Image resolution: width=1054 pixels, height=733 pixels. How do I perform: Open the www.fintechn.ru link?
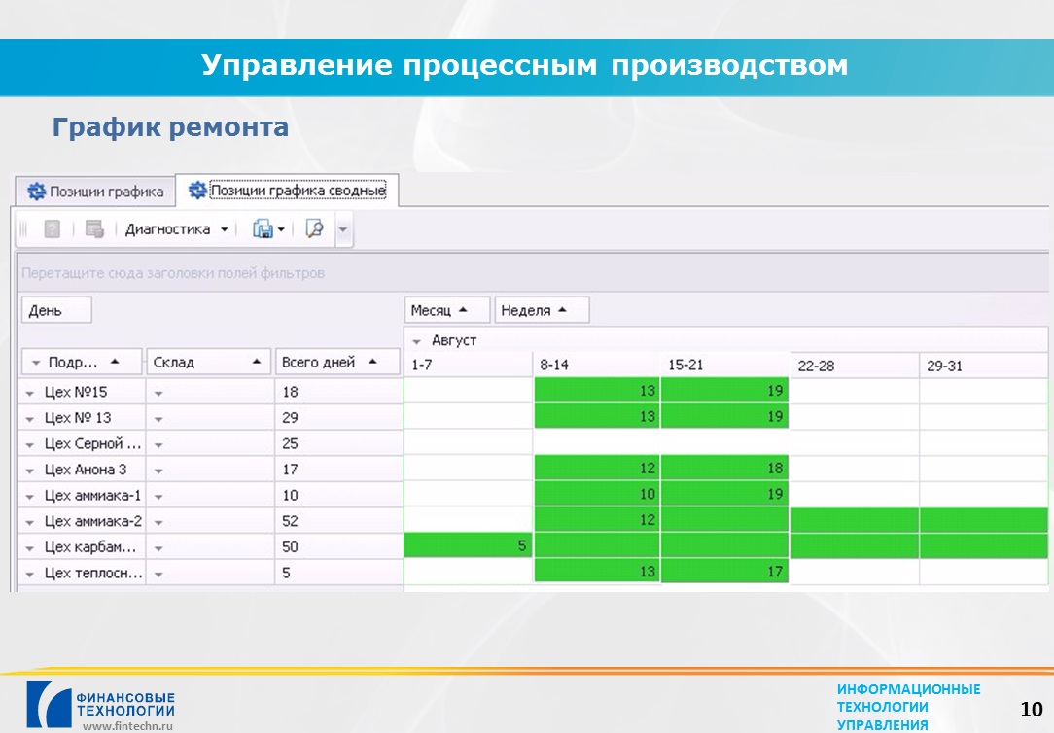coord(127,725)
